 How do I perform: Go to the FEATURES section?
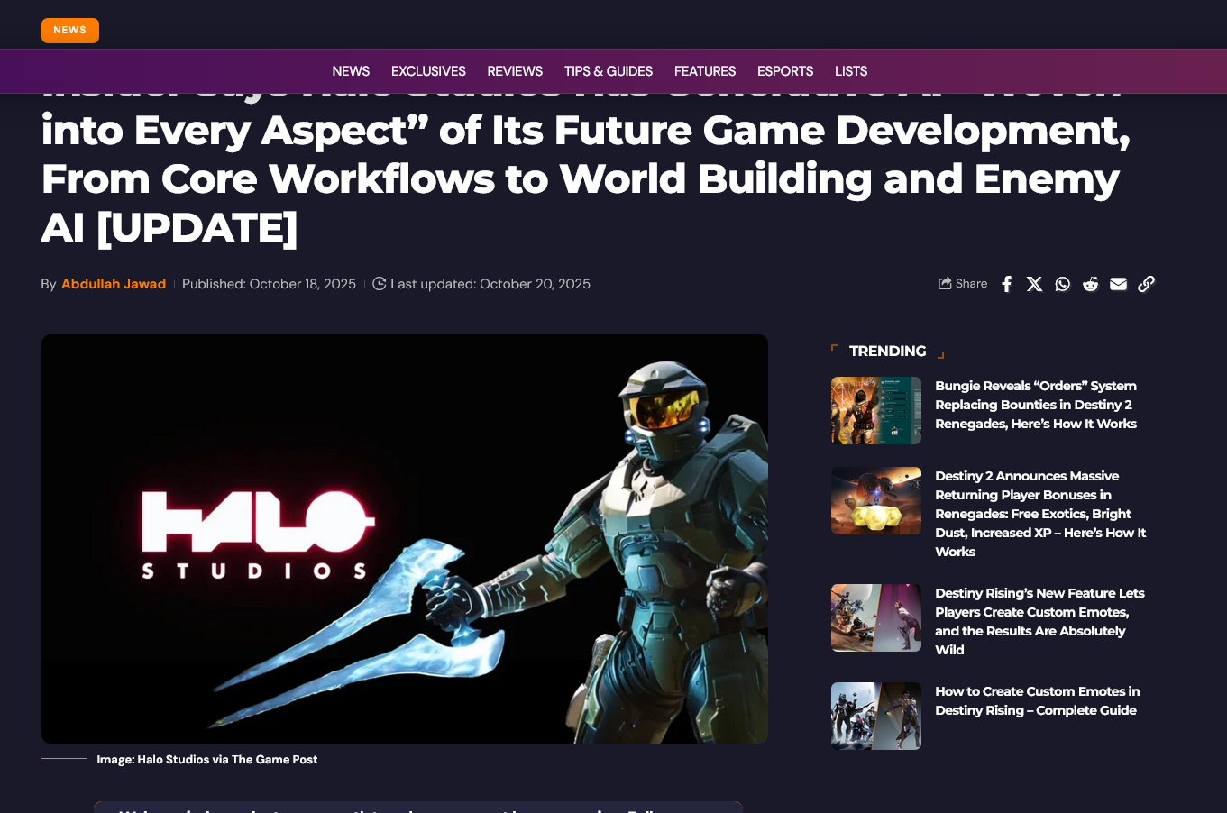click(x=705, y=71)
